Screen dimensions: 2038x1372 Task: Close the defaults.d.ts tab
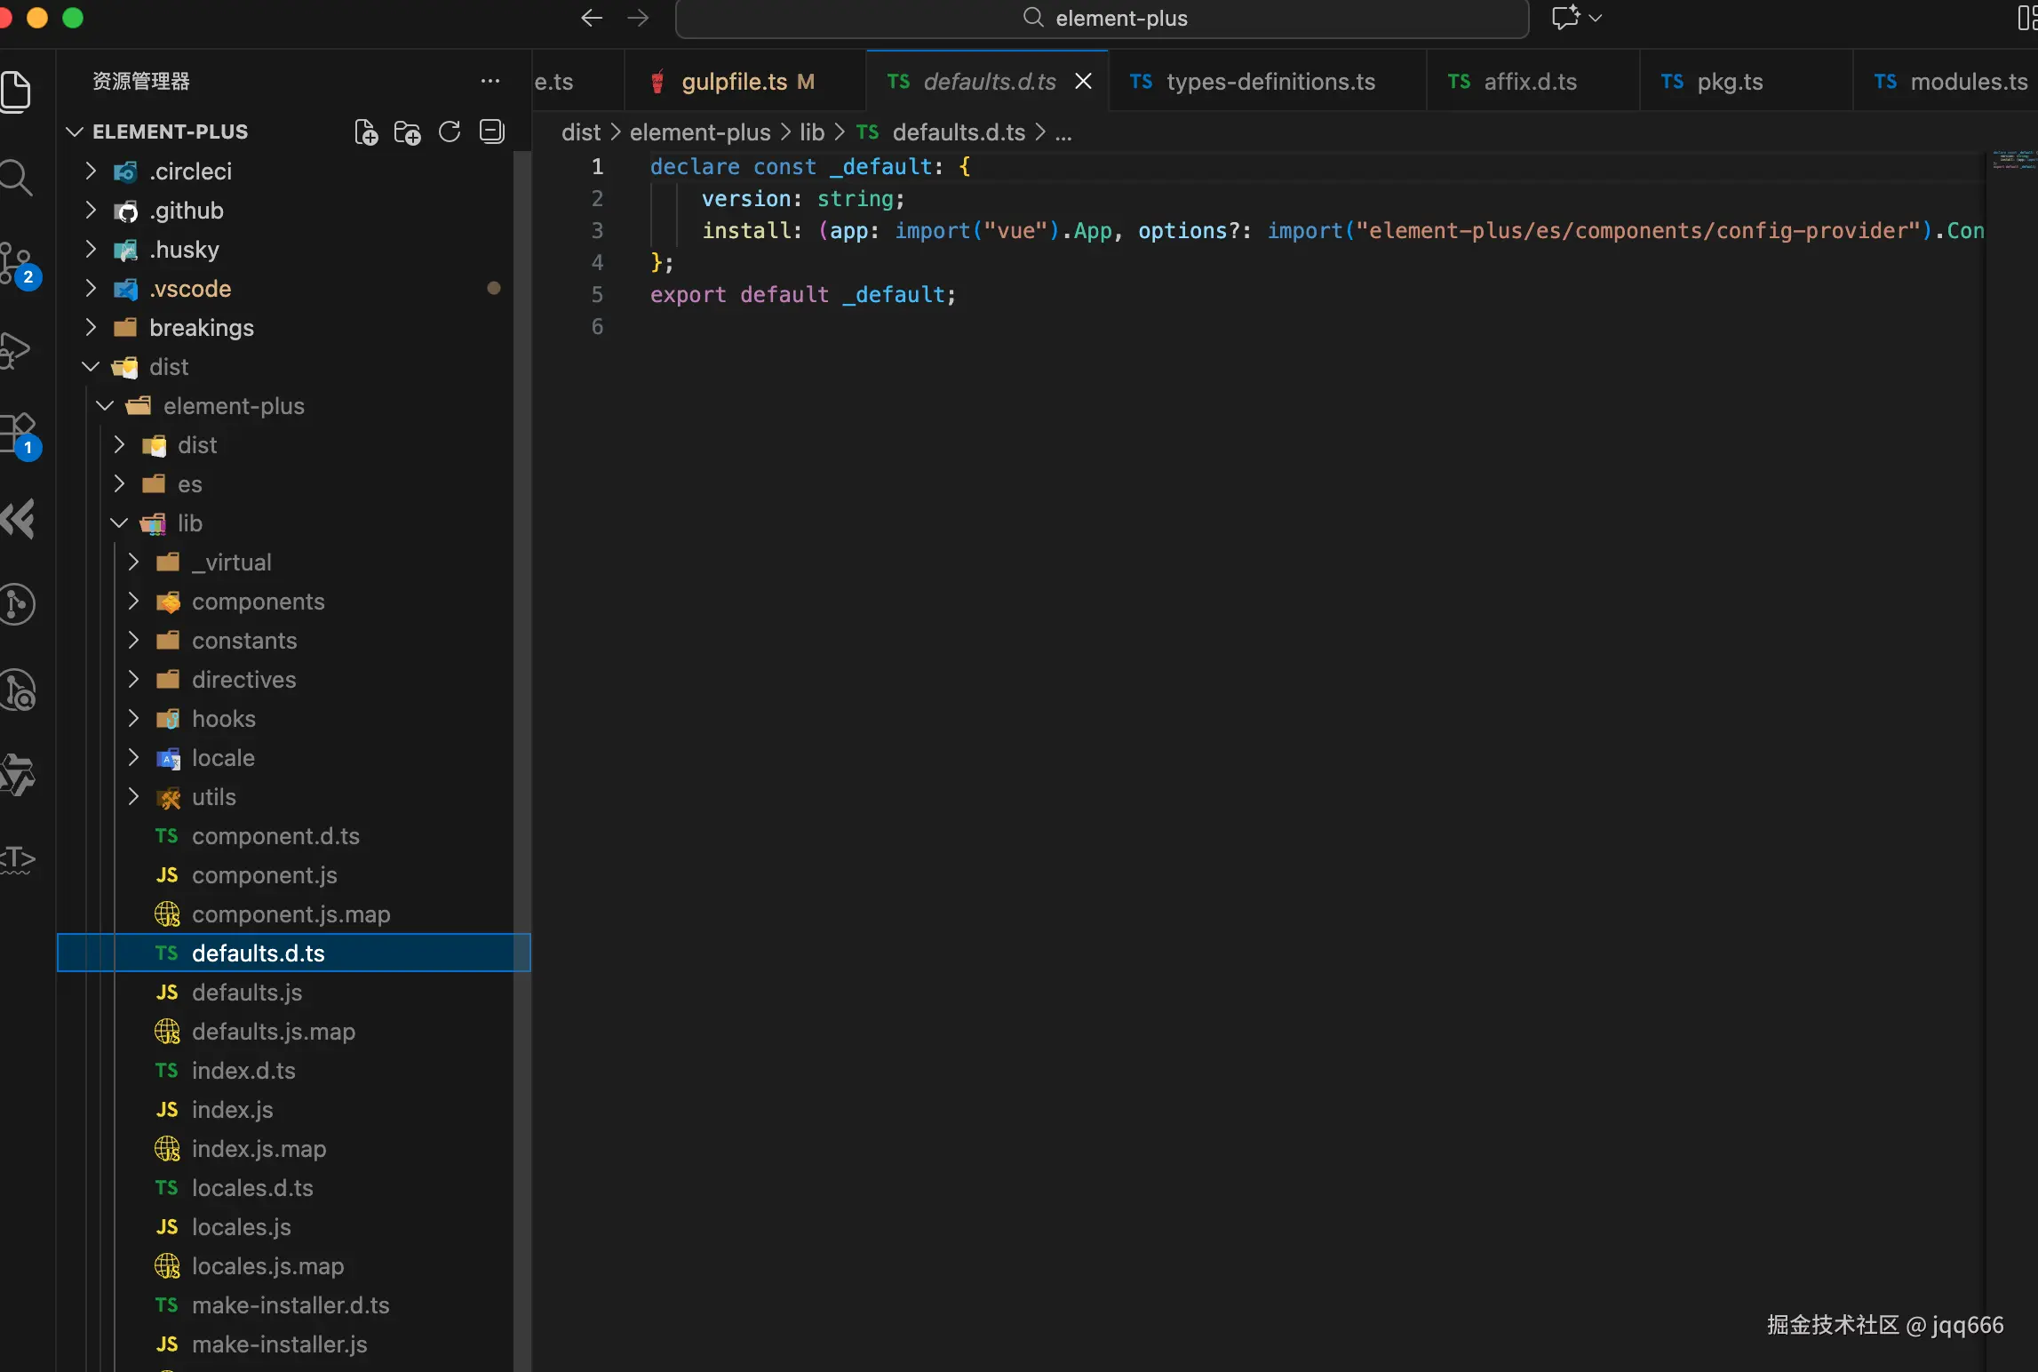coord(1084,82)
